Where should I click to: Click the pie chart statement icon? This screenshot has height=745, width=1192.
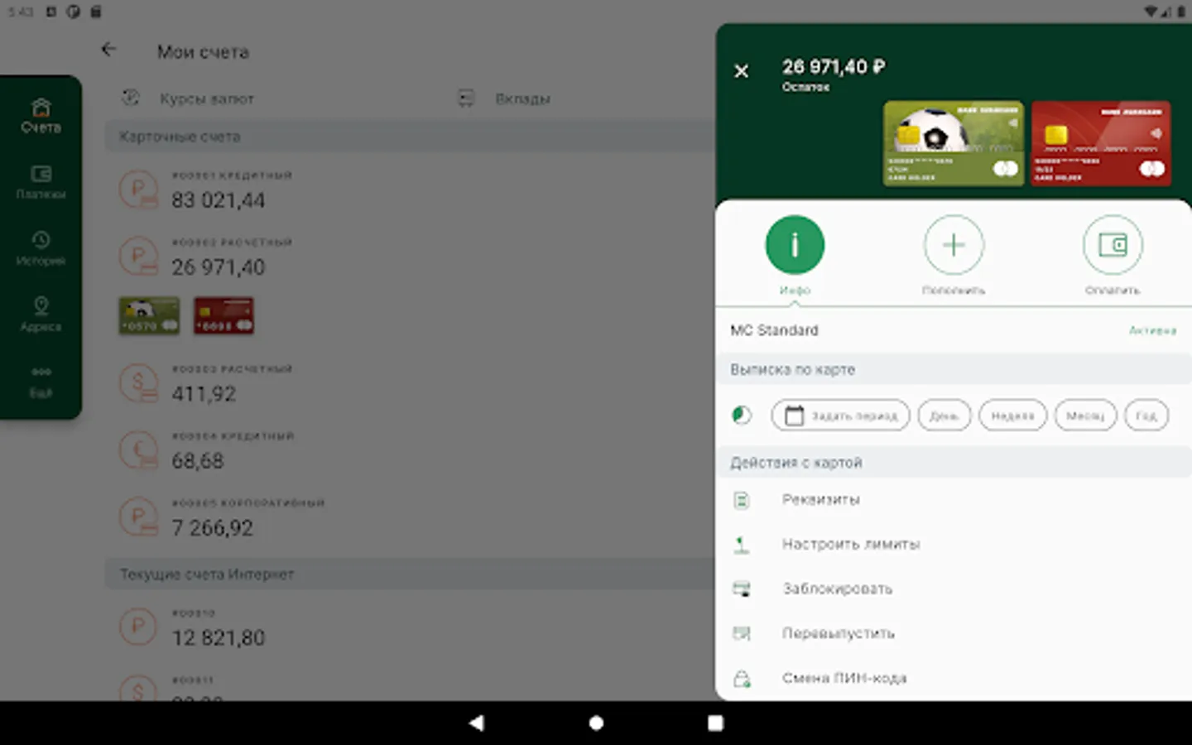(742, 415)
